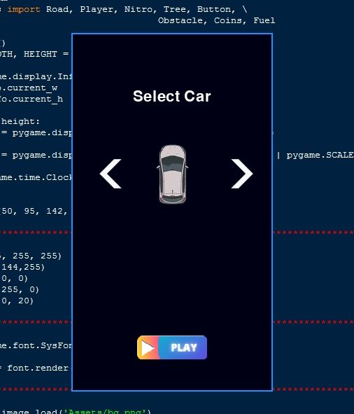
Task: Click the 'Assets/bg.png' string in code
Action: [104, 412]
